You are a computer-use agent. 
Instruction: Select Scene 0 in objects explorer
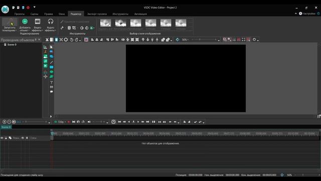[x=12, y=45]
